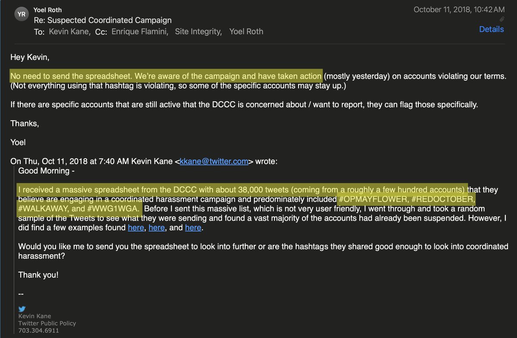
Task: Click "Twitter Public Policy" signature line
Action: point(47,323)
